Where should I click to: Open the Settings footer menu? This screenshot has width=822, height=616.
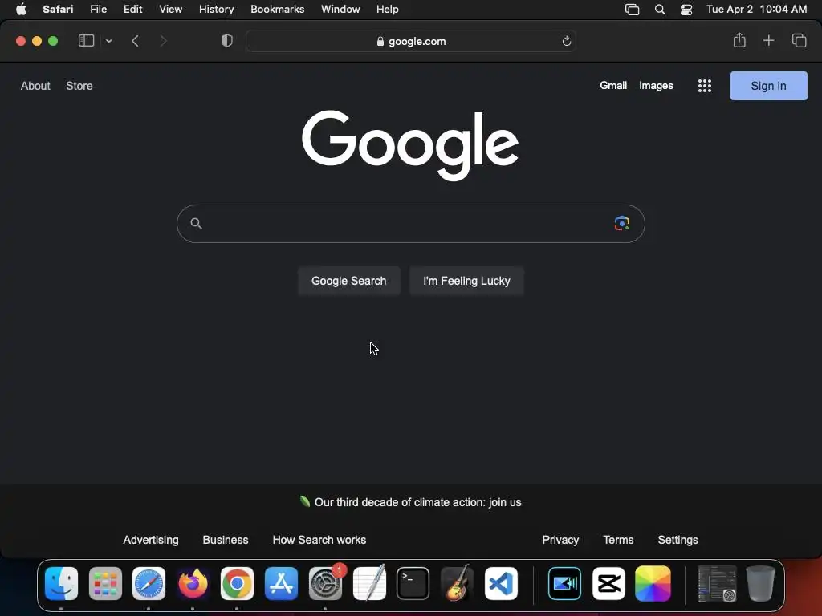point(678,540)
